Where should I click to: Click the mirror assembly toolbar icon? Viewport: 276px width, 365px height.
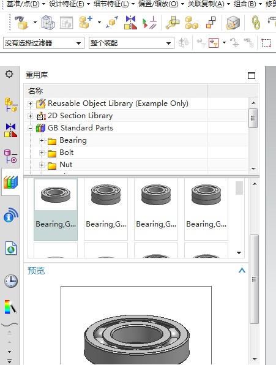130,22
